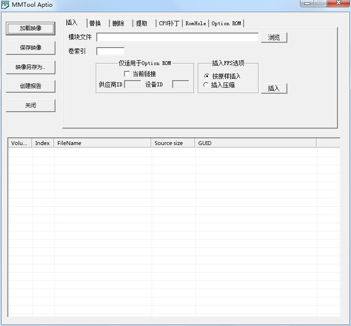Screen dimensions: 351x326
Task: Switch to the RomHole tab
Action: pos(195,23)
